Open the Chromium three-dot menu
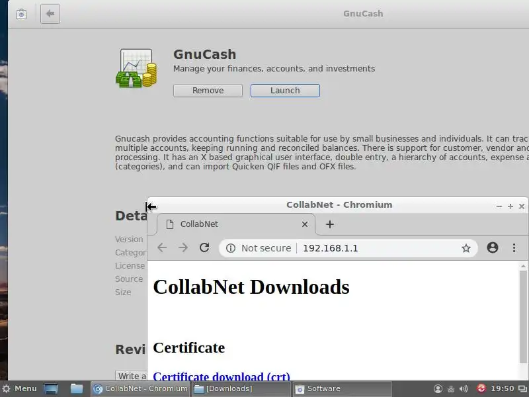Image resolution: width=529 pixels, height=397 pixels. tap(514, 247)
